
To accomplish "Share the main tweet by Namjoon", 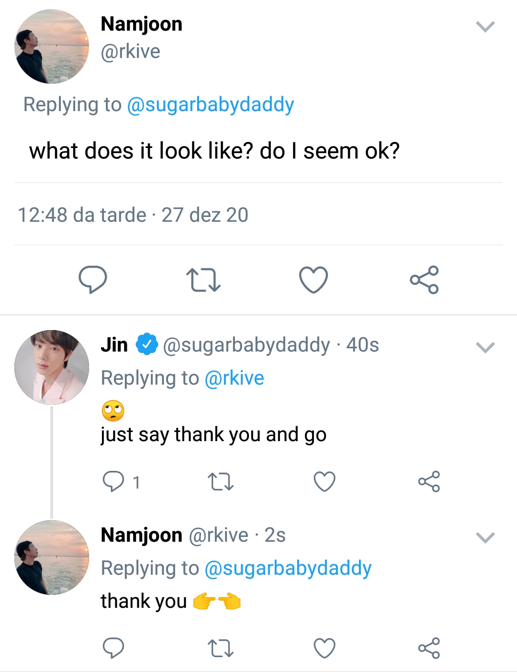I will click(424, 280).
